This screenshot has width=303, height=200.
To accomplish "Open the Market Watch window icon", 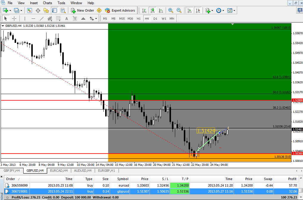I will click(29, 10).
